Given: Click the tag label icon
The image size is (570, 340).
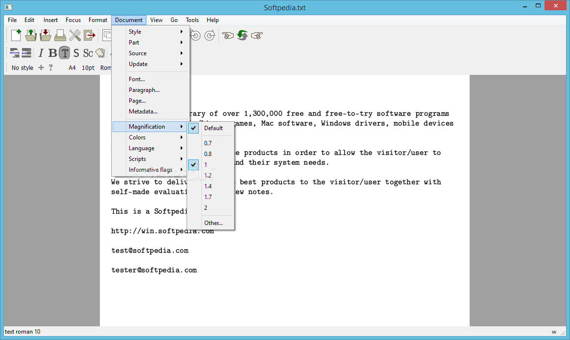Looking at the screenshot, I should click(100, 53).
